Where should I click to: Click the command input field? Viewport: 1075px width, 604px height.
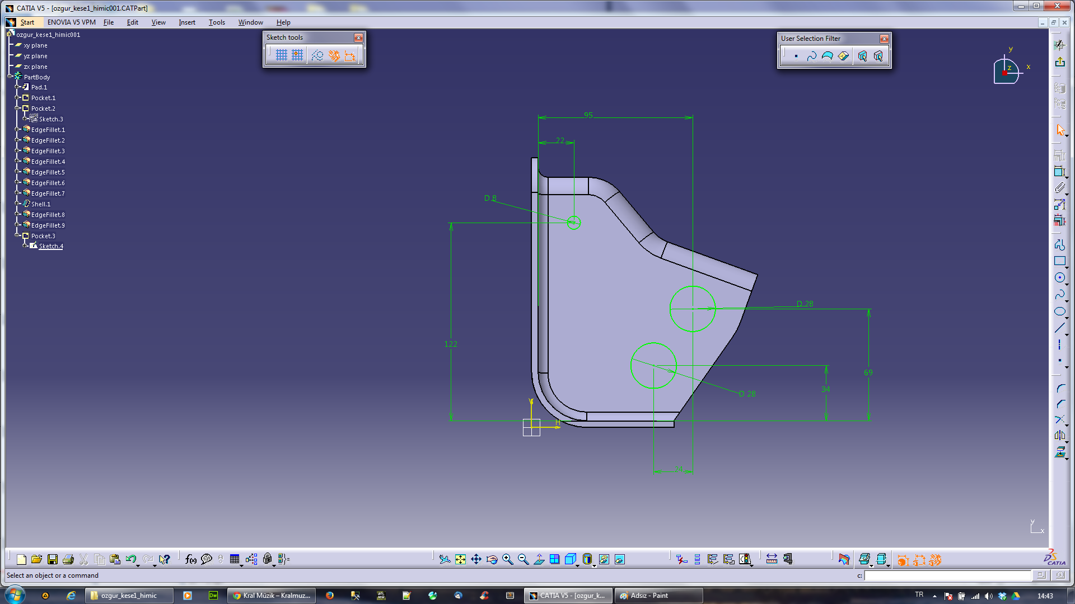coord(947,575)
